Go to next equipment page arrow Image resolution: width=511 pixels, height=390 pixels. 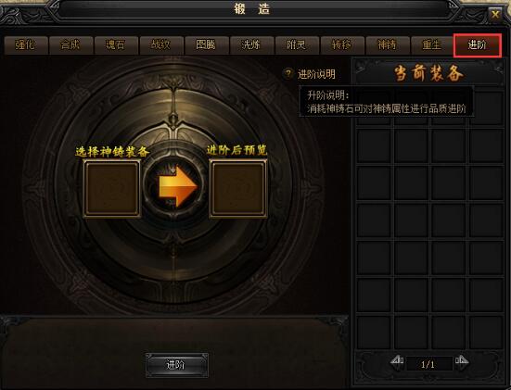tap(462, 361)
